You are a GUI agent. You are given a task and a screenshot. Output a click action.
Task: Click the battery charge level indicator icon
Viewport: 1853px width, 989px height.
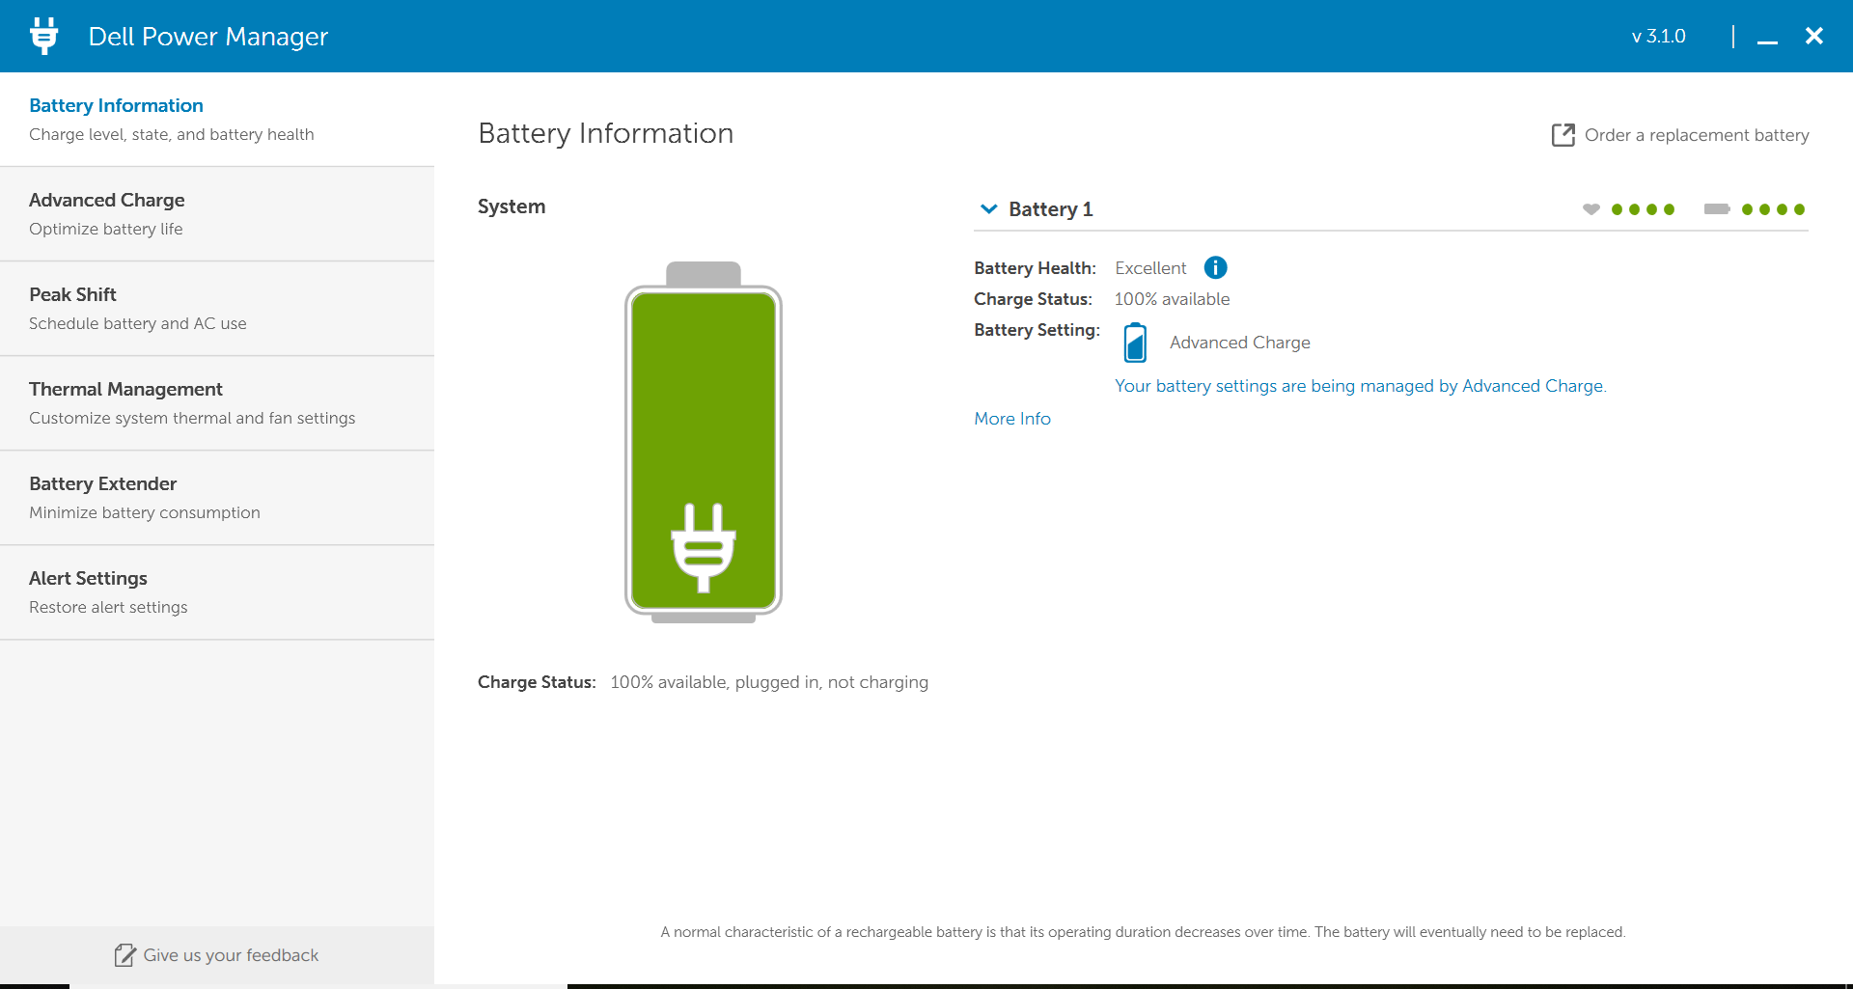(1717, 209)
